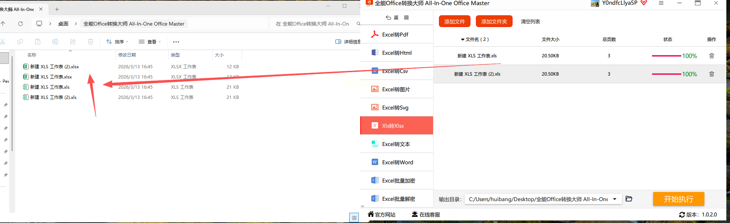Choose Excel转Csv in the sidebar
This screenshot has height=223, width=730.
397,71
